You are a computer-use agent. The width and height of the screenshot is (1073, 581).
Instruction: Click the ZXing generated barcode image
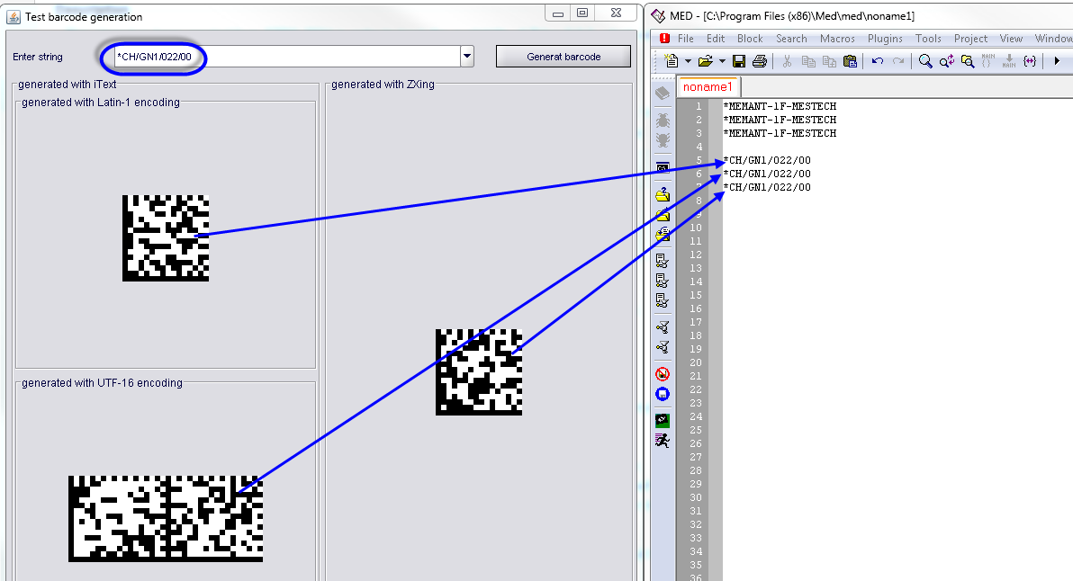[479, 371]
